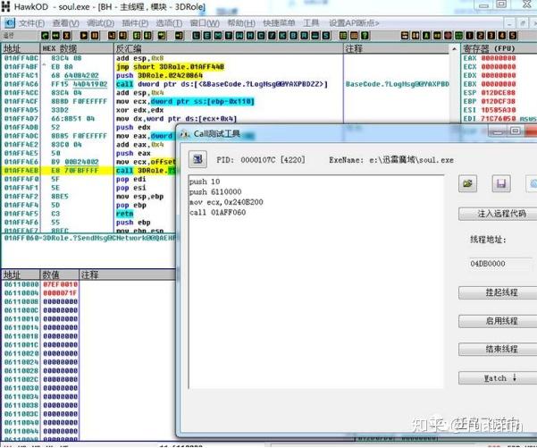
Task: Select the highlighted address row 01AFF4EB
Action: (x=21, y=171)
